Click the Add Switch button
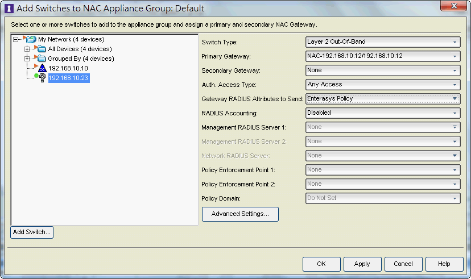Screen dimensions: 471x279 pos(32,232)
